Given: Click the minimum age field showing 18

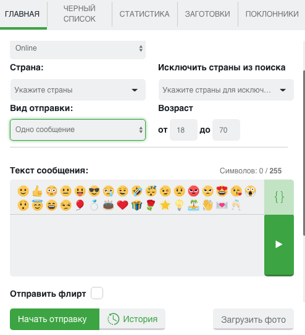Looking at the screenshot, I should (x=183, y=130).
